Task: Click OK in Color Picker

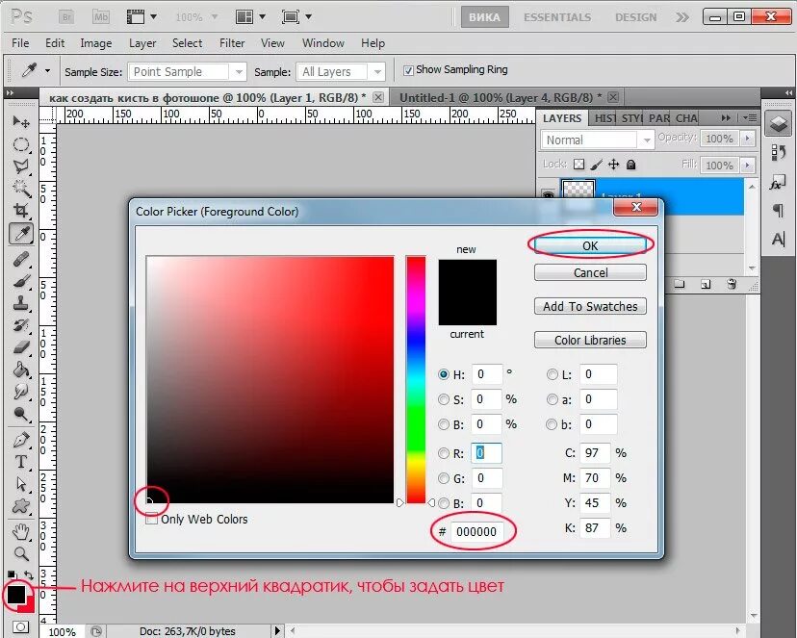Action: click(x=590, y=245)
